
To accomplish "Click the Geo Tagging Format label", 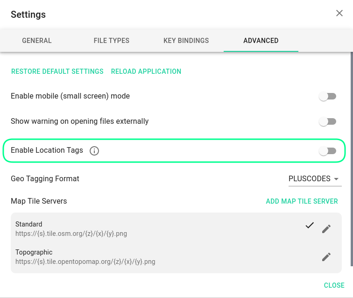I will 45,178.
